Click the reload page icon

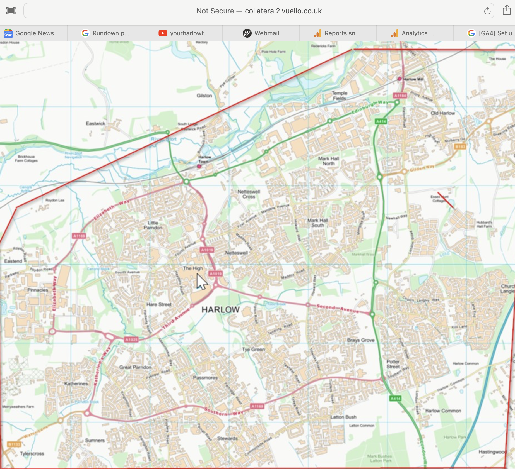pos(487,11)
